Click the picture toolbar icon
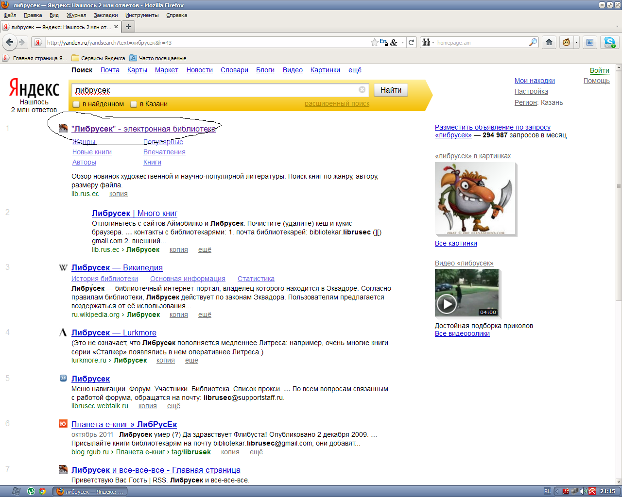The height and width of the screenshot is (497, 622). (x=589, y=42)
